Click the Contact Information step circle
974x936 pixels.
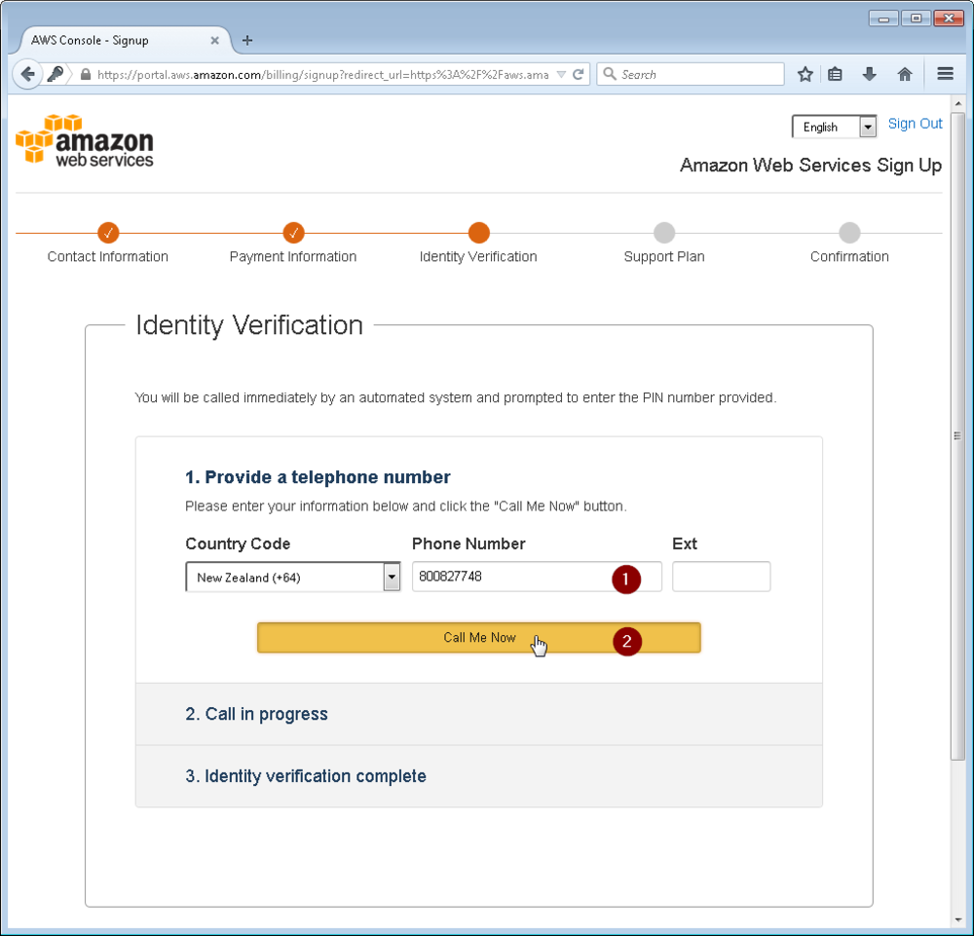point(108,233)
